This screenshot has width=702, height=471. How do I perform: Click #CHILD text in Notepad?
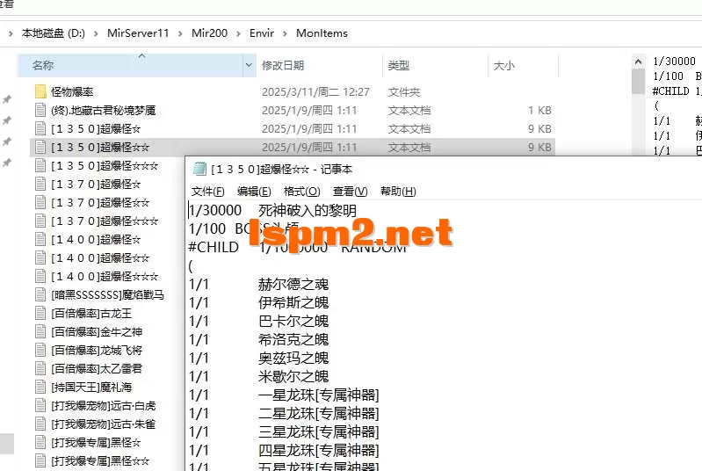[213, 247]
